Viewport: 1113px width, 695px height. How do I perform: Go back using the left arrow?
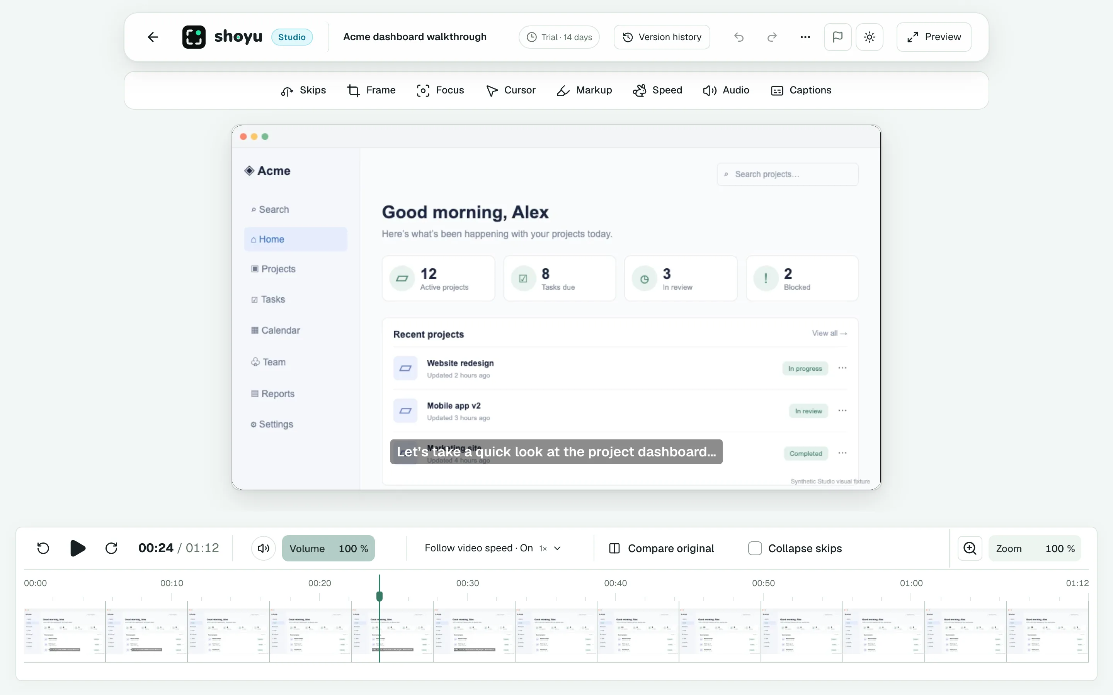153,37
